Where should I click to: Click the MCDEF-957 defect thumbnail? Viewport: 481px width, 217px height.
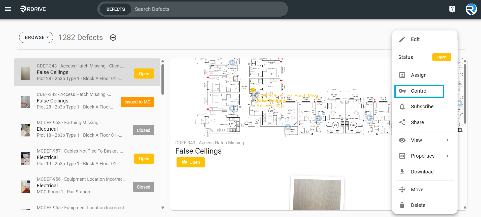[x=25, y=159]
